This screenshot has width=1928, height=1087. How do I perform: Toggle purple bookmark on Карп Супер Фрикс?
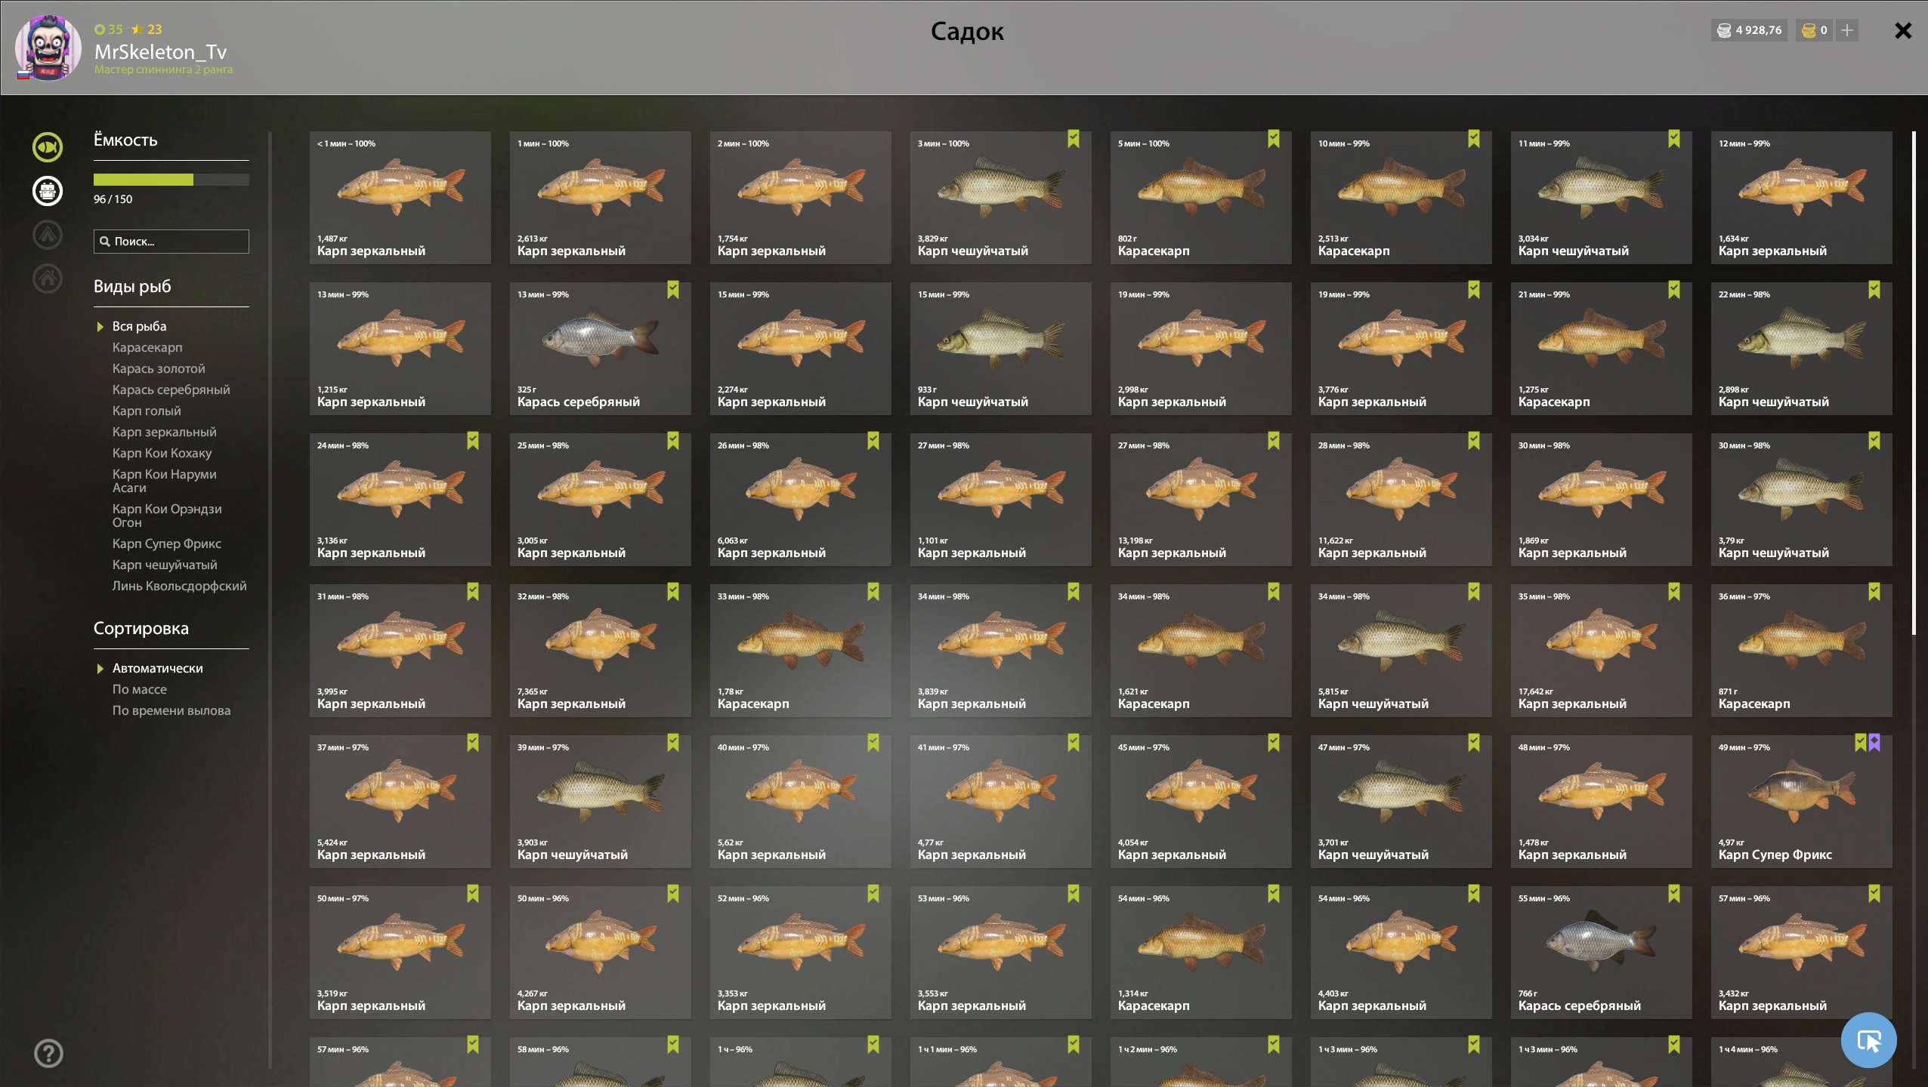pos(1874,743)
